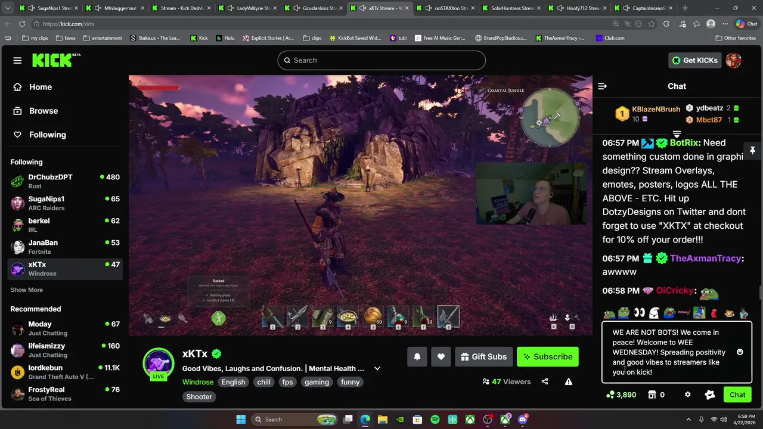The image size is (763, 429).
Task: Click the chat message text box
Action: tap(677, 353)
